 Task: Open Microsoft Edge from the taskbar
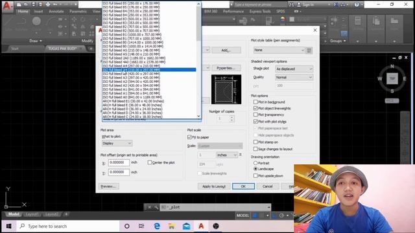pos(157,226)
